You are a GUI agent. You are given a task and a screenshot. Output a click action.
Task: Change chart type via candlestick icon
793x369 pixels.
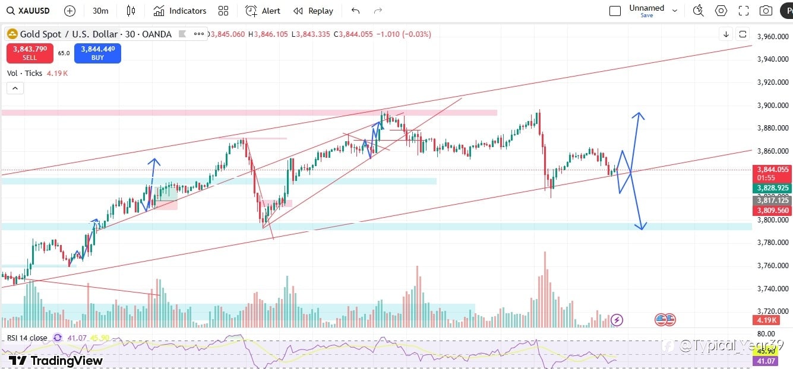[x=131, y=11]
